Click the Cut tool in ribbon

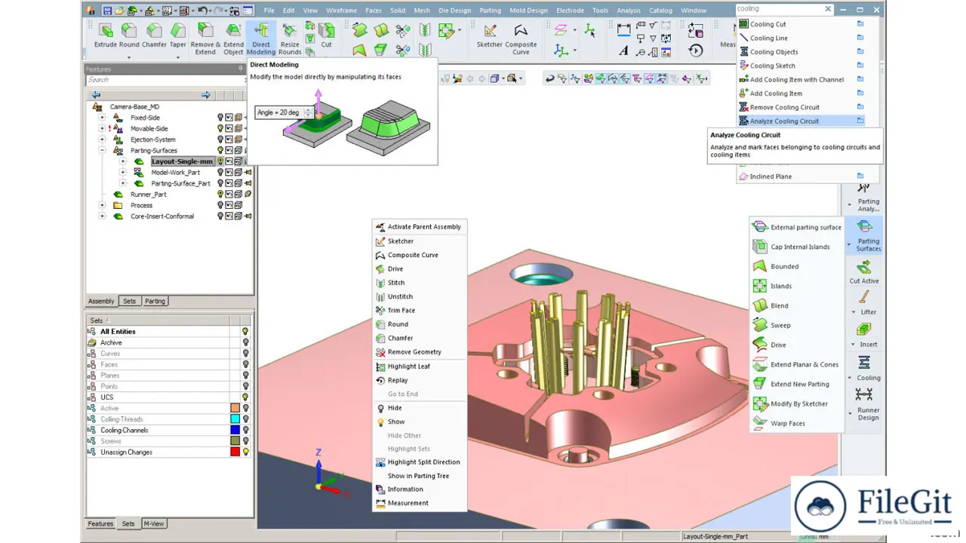click(326, 36)
